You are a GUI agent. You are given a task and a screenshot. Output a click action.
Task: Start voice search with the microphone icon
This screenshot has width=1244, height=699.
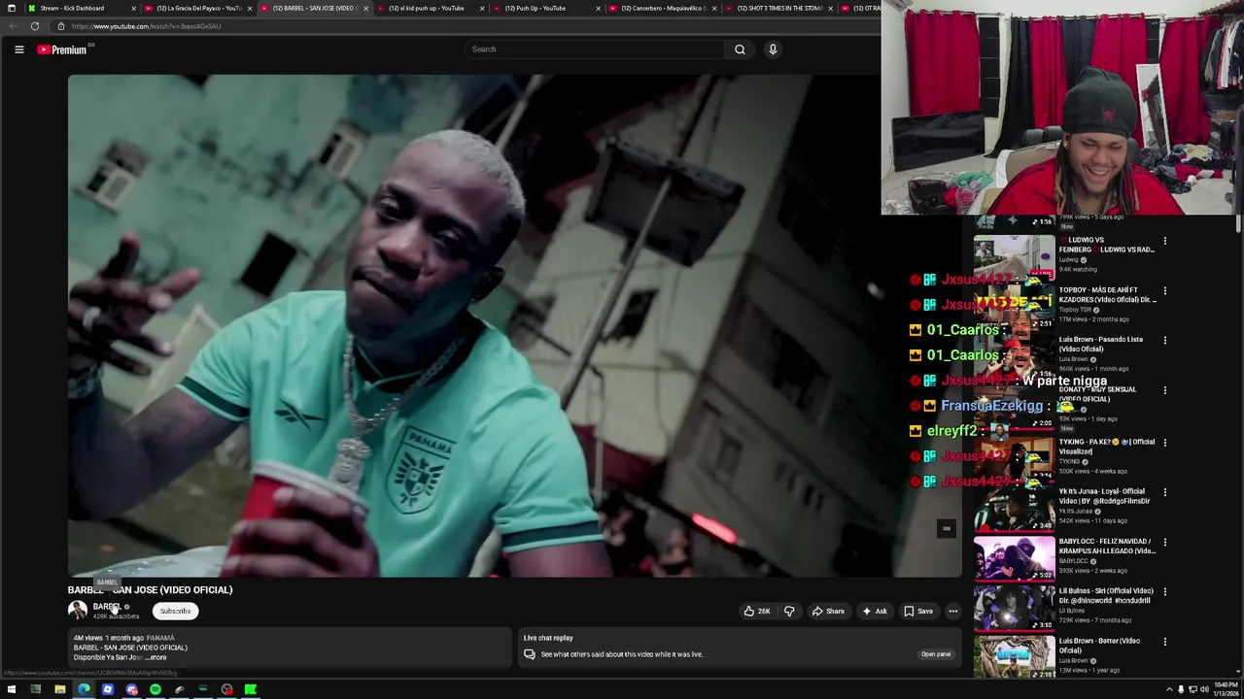click(773, 50)
